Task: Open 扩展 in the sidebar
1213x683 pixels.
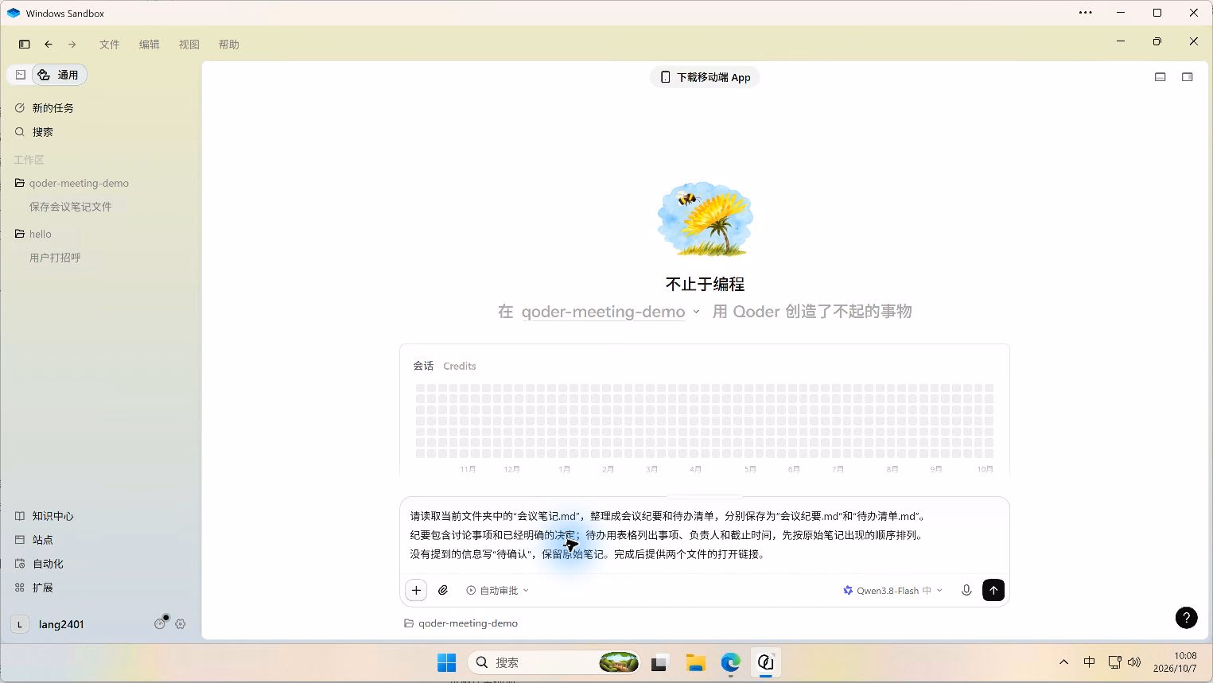Action: coord(34,588)
